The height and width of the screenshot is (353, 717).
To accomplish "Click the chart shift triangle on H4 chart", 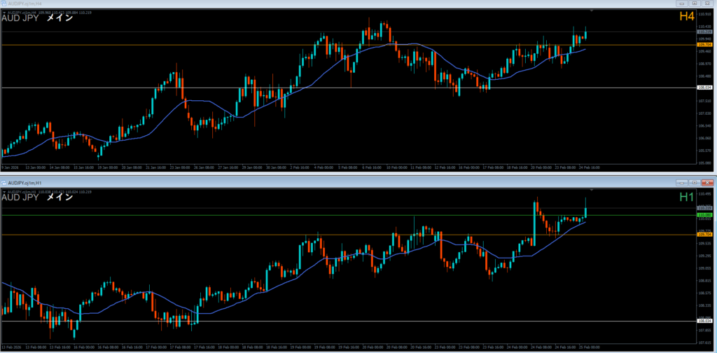I will (x=592, y=12).
